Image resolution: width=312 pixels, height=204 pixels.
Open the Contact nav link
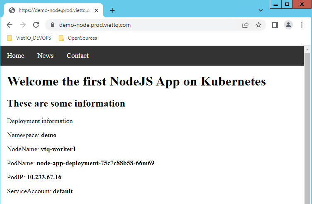click(x=78, y=56)
